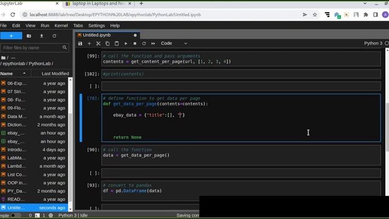This screenshot has width=389, height=219.
Task: Open the Kernel menu
Action: 61,26
